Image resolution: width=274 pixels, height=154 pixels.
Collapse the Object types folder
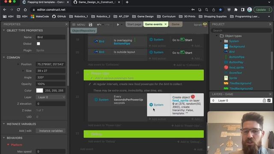[x=217, y=36]
